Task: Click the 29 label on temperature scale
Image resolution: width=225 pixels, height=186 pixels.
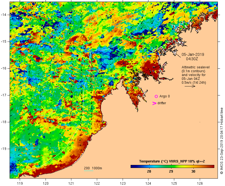Action: click(171, 172)
